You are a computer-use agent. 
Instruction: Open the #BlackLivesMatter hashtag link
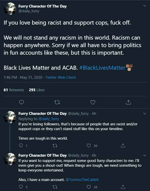[x=102, y=68]
